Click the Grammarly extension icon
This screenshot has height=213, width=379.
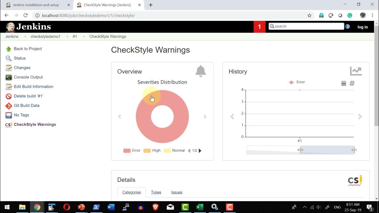tap(350, 15)
